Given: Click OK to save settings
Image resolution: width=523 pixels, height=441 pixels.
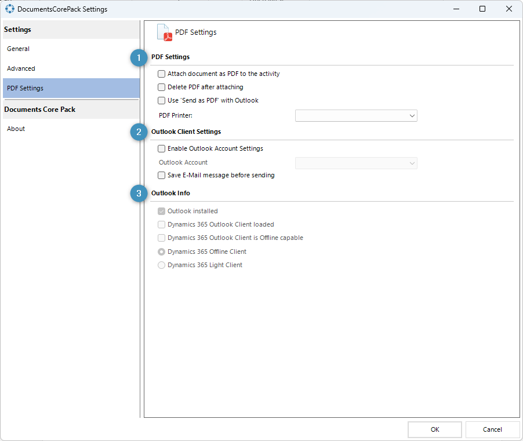Looking at the screenshot, I should pyautogui.click(x=435, y=429).
